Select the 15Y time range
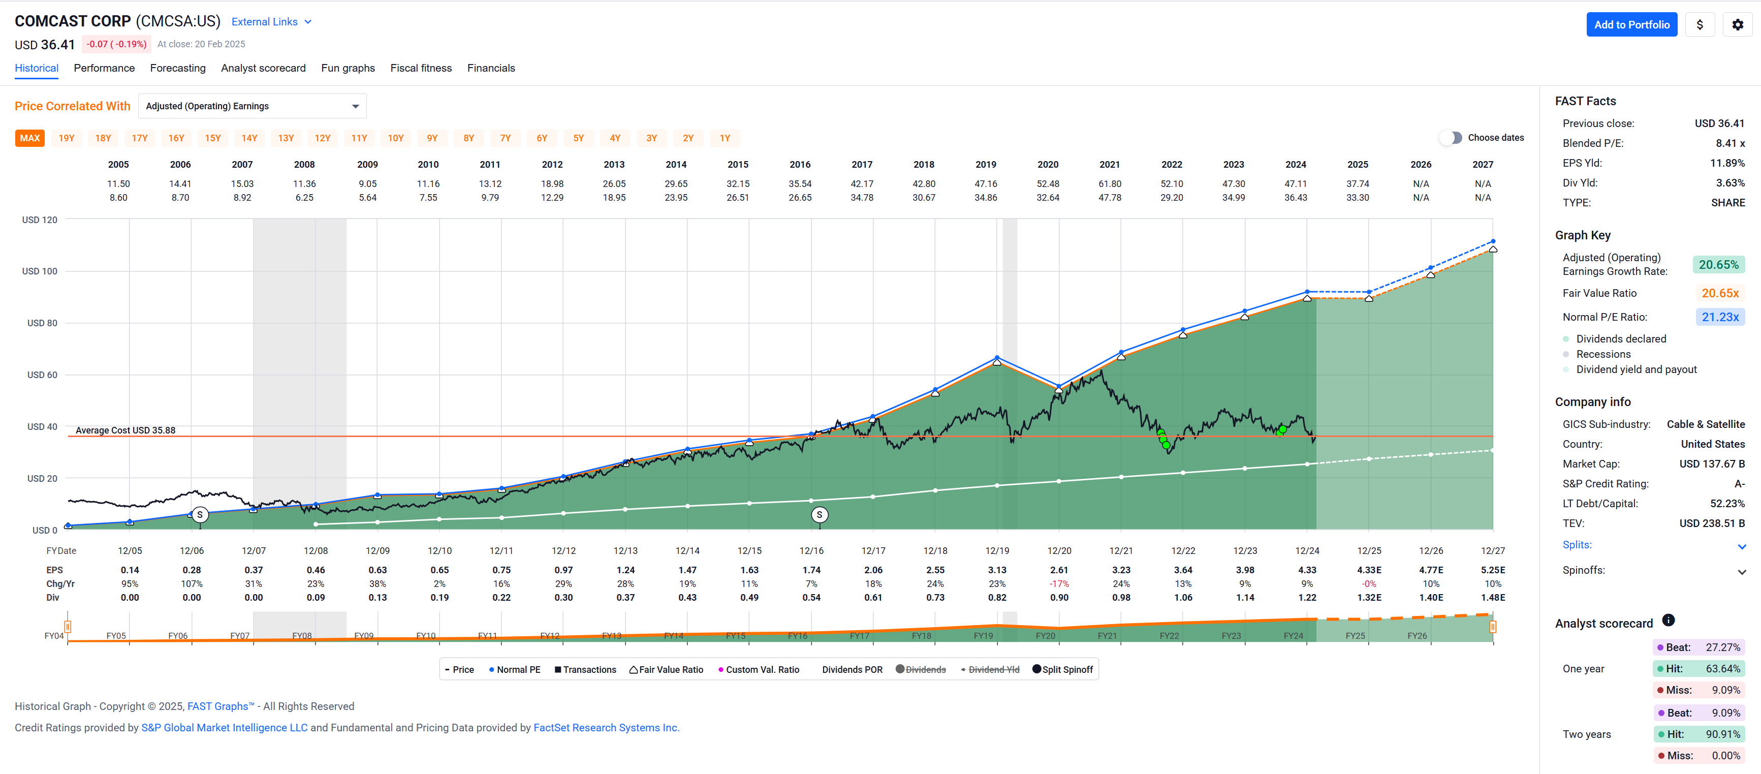This screenshot has width=1761, height=774. [x=212, y=138]
